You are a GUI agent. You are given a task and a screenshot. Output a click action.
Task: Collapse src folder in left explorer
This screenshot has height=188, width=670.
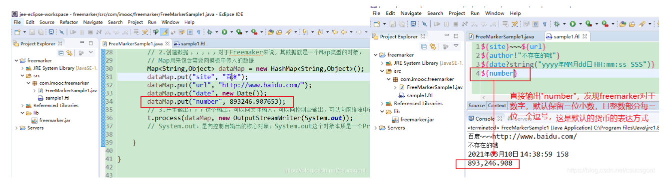coord(23,76)
